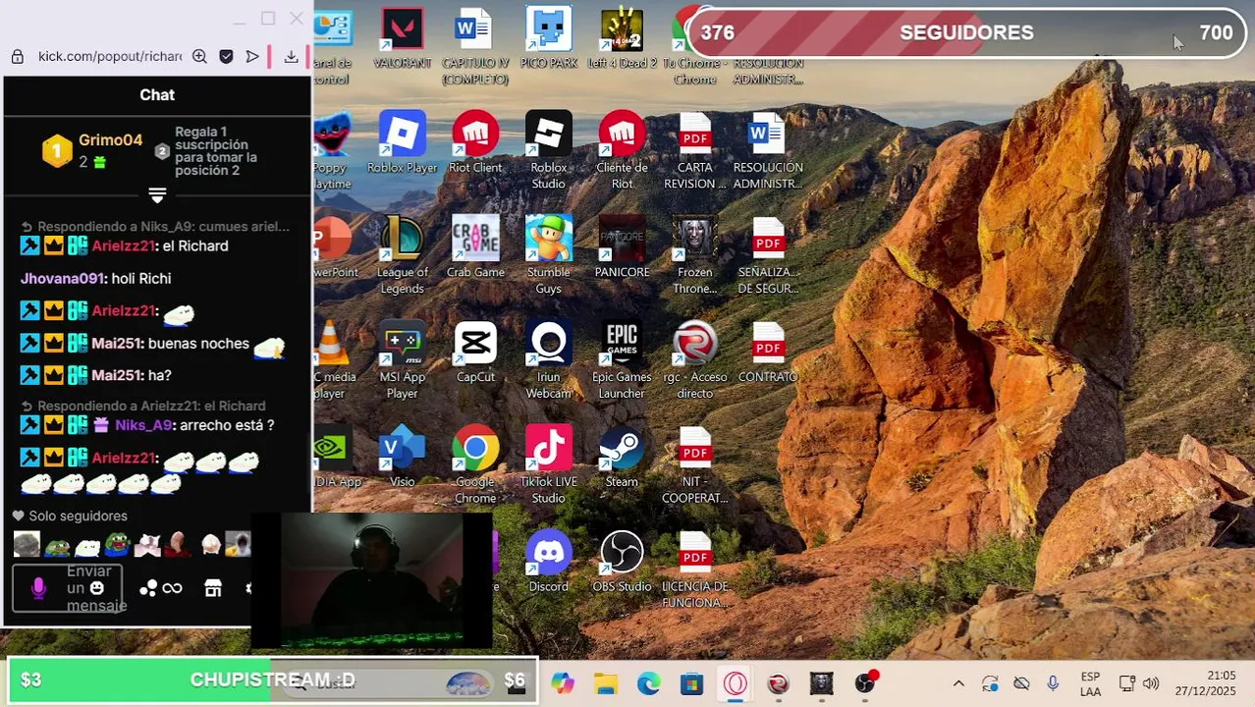
Task: Launch Discord from the desktop
Action: tap(548, 562)
